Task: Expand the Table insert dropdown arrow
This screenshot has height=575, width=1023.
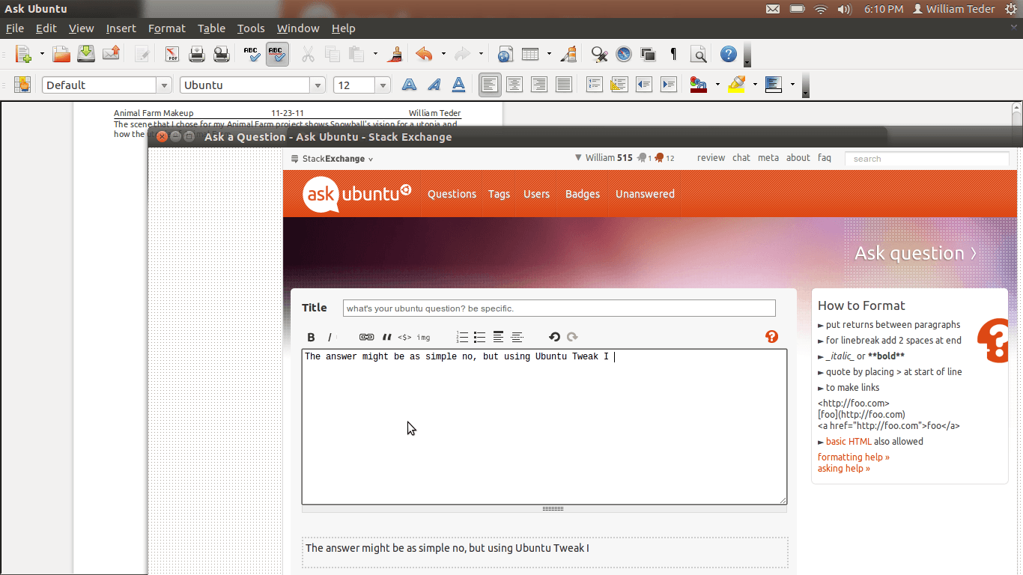Action: [549, 54]
